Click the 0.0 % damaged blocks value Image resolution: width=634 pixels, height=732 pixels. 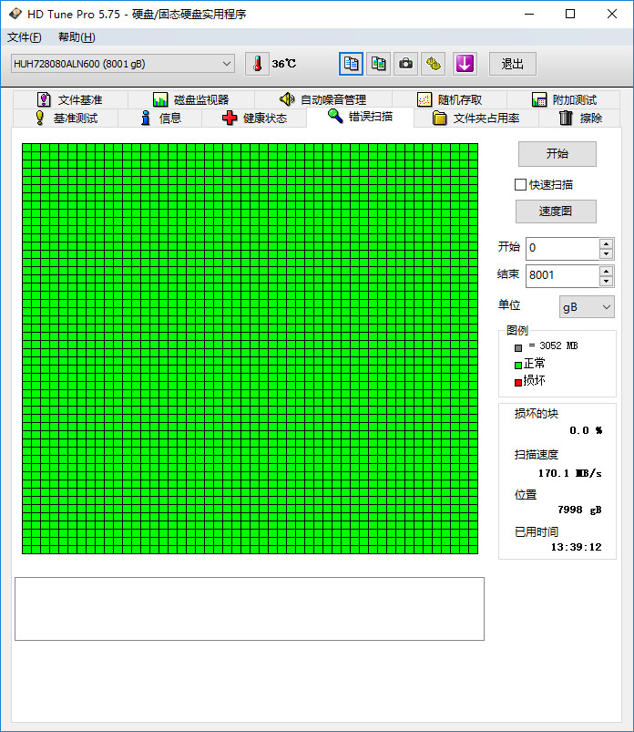pos(586,430)
